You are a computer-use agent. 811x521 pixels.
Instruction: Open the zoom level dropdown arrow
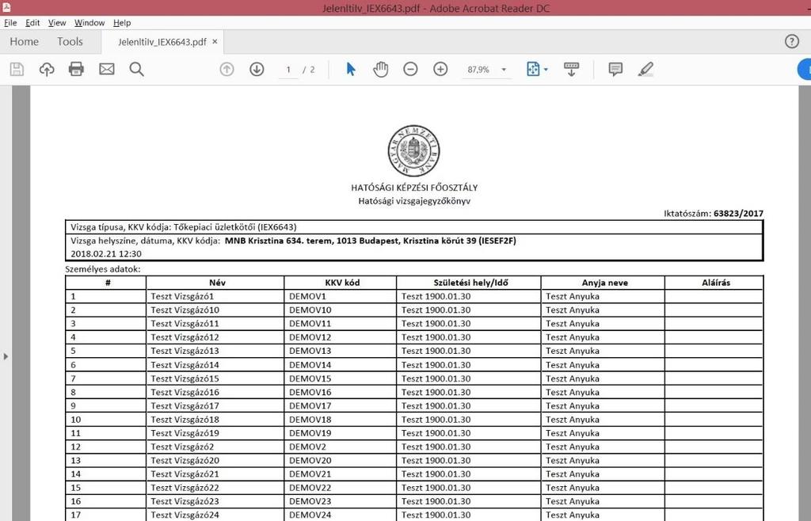[x=504, y=70]
